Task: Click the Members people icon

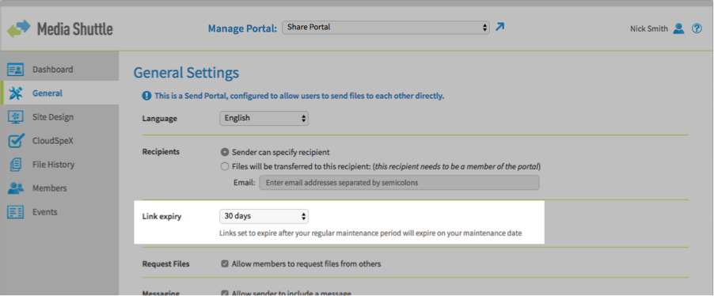Action: pyautogui.click(x=16, y=188)
